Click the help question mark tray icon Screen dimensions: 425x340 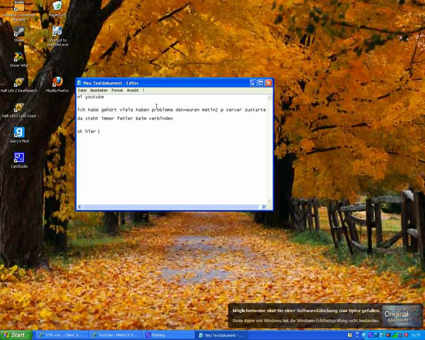[349, 335]
